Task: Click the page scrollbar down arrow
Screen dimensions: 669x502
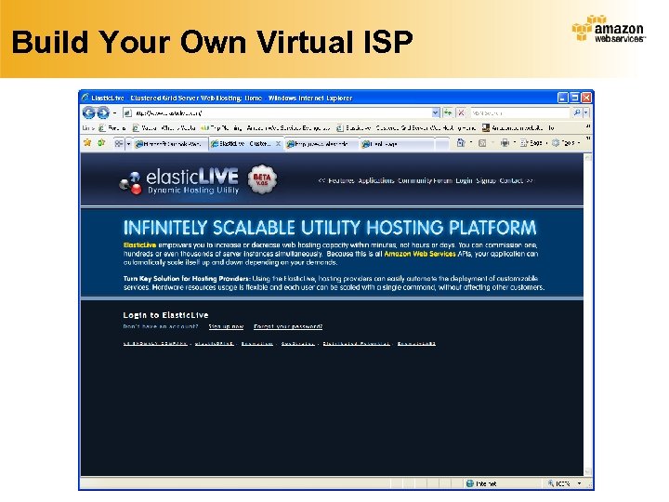Action: click(588, 471)
